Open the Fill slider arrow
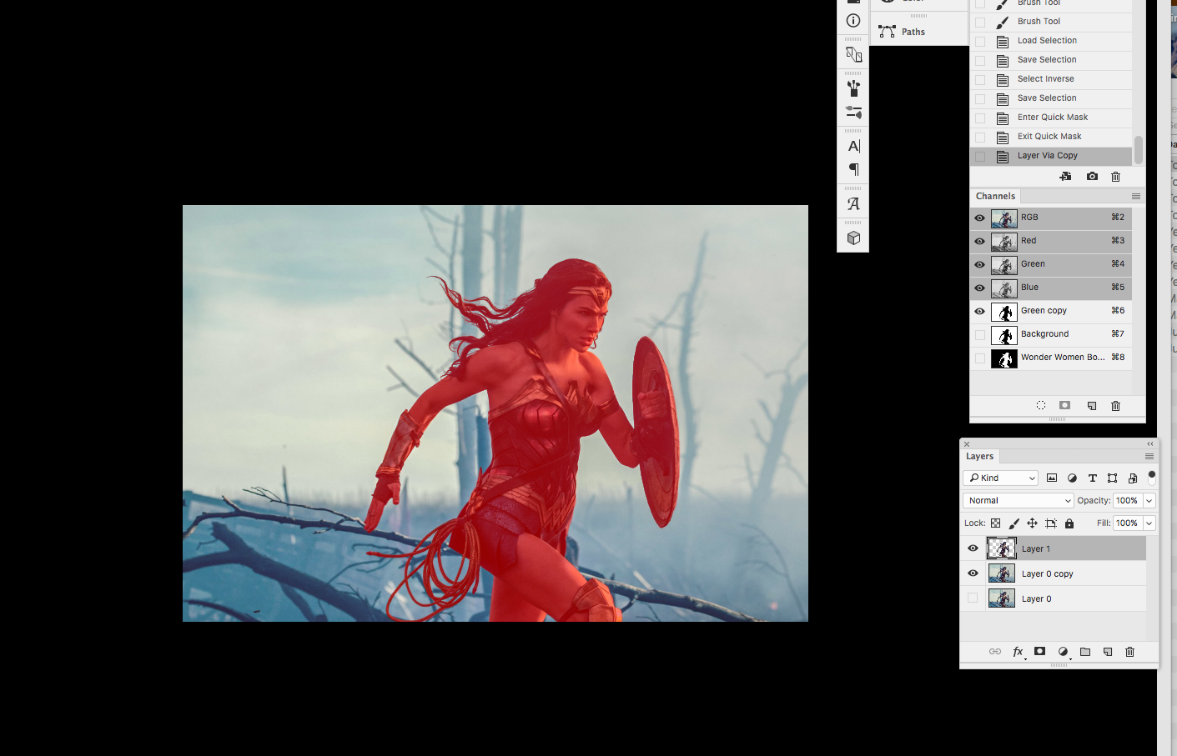1177x756 pixels. pyautogui.click(x=1149, y=523)
